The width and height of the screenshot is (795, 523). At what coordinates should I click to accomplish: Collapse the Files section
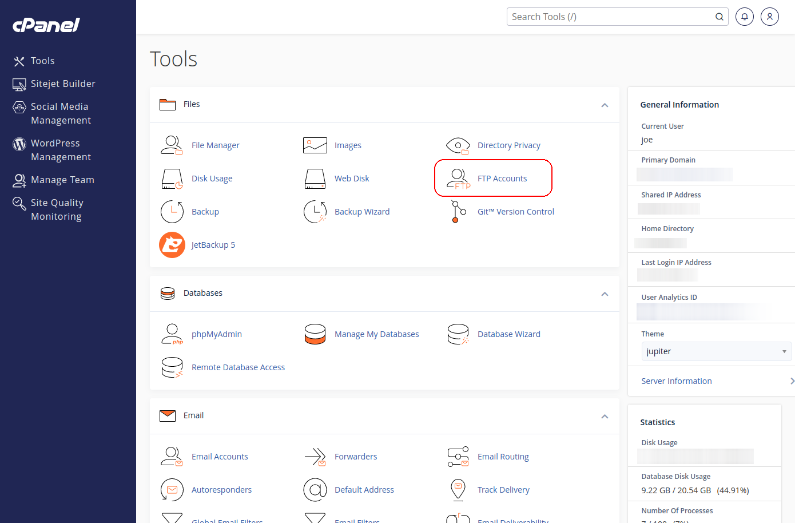(605, 105)
